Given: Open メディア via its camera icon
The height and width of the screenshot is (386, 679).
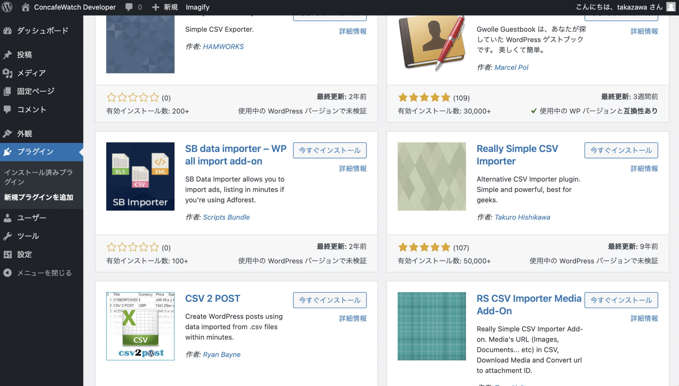Looking at the screenshot, I should (x=8, y=73).
